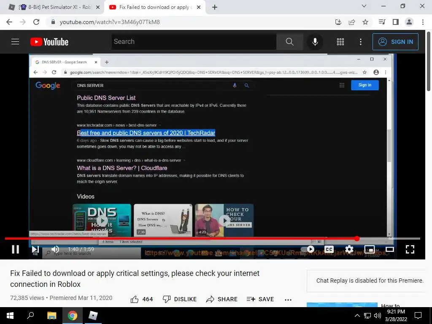Show hidden system tray icons

coord(357,316)
